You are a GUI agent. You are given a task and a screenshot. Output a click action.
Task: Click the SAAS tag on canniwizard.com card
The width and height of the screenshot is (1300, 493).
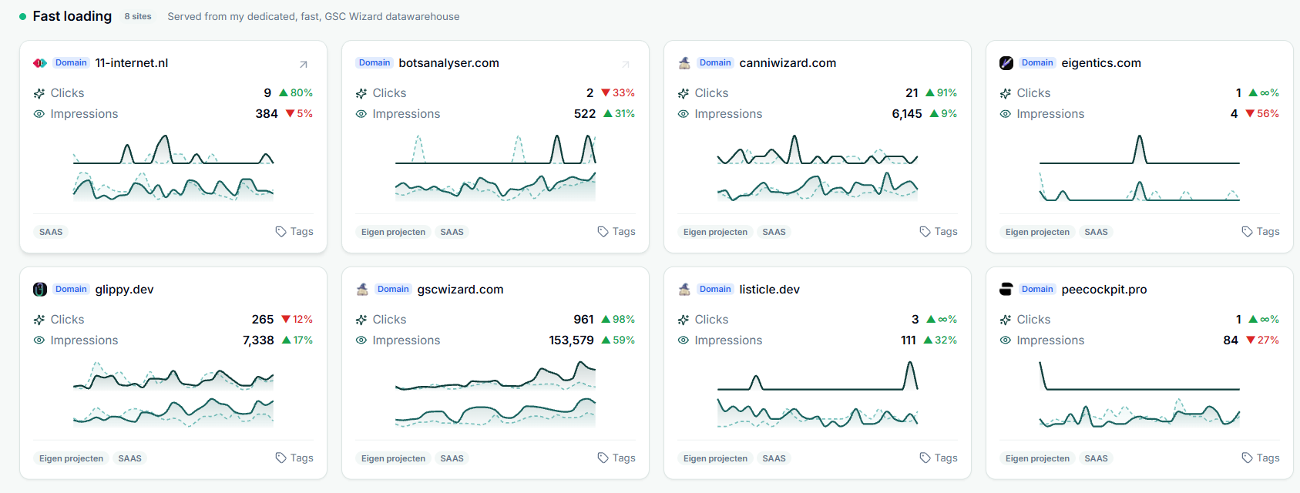click(774, 232)
